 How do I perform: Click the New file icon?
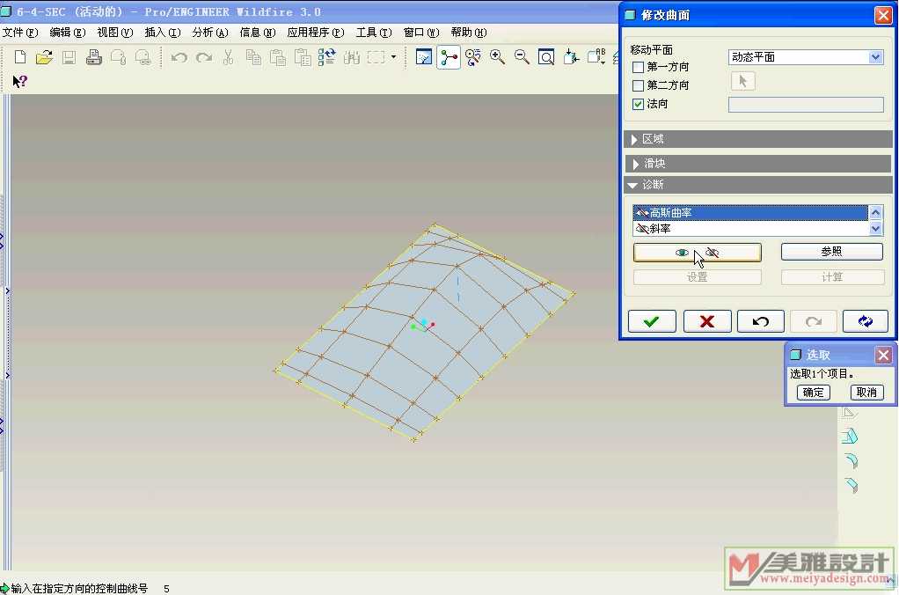tap(20, 57)
